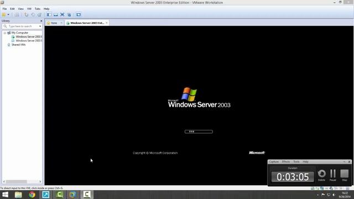
Task: Click the Action Center flag tray icon
Action: [x=323, y=195]
